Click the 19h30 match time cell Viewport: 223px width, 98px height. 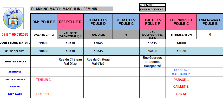pos(70,43)
